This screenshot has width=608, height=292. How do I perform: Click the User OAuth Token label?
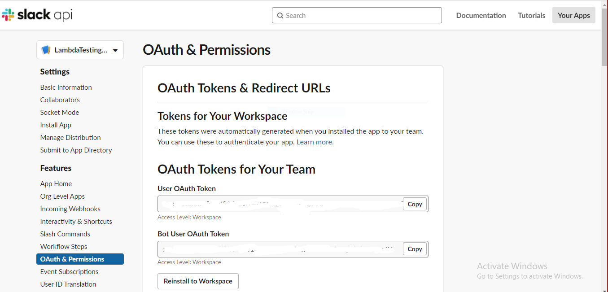coord(187,189)
